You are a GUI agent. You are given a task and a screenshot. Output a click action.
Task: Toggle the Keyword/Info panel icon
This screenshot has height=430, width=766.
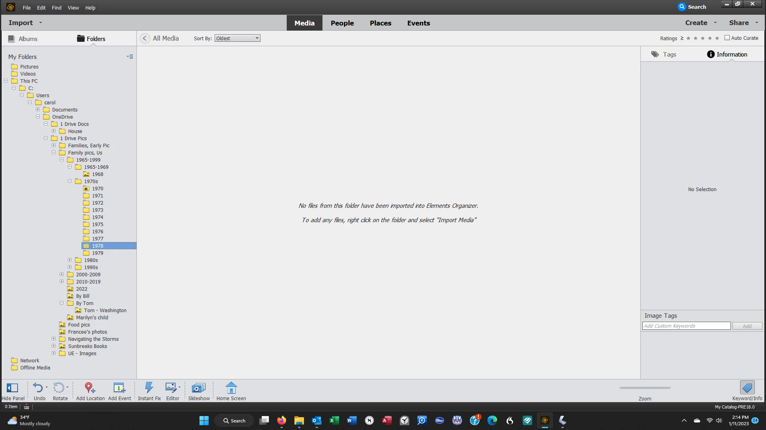[x=747, y=388]
